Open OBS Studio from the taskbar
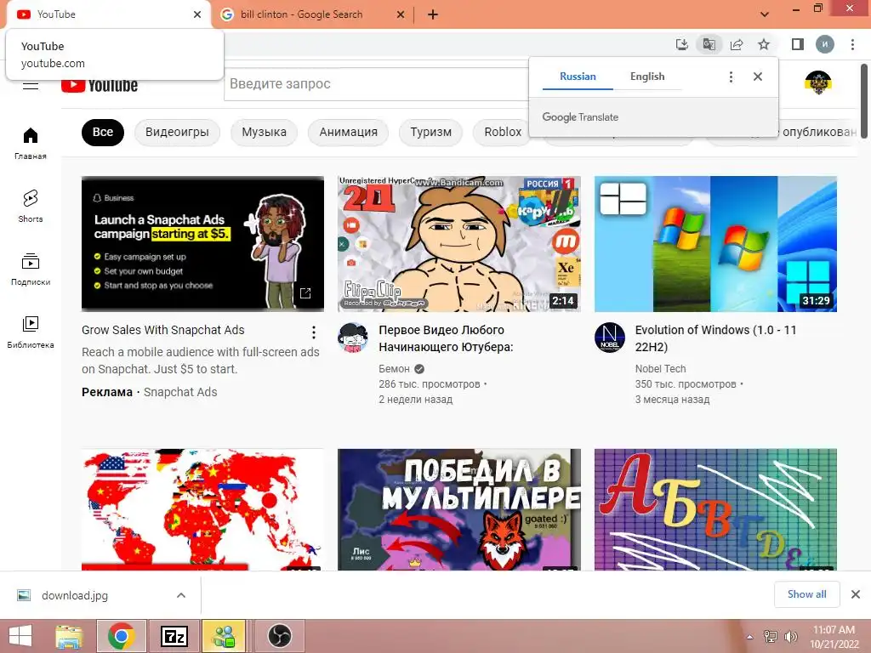This screenshot has width=871, height=653. pos(279,636)
